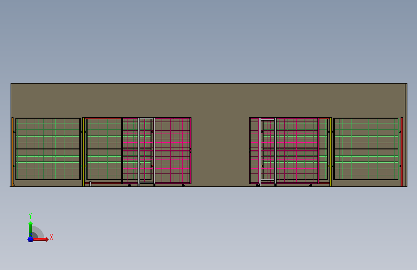Image resolution: width=417 pixels, height=270 pixels.
Task: Select the right yellow vertical post
Action: point(330,152)
